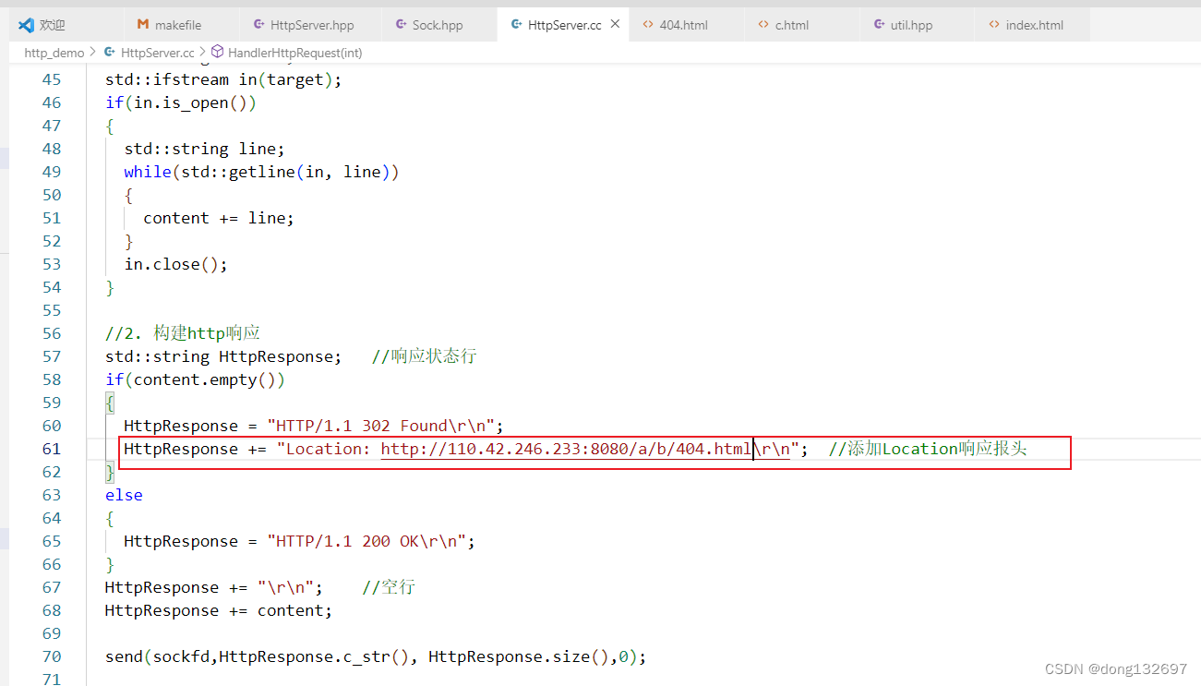Click the 'std::string HttpResponse;' declaration
Screen dimensions: 1201x686
click(x=223, y=356)
